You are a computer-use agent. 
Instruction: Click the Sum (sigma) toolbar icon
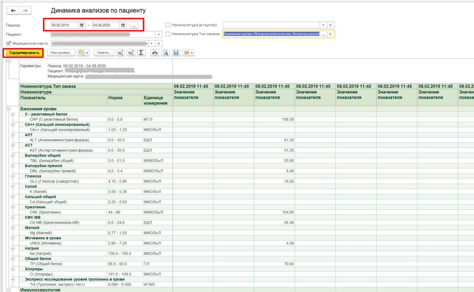point(141,53)
